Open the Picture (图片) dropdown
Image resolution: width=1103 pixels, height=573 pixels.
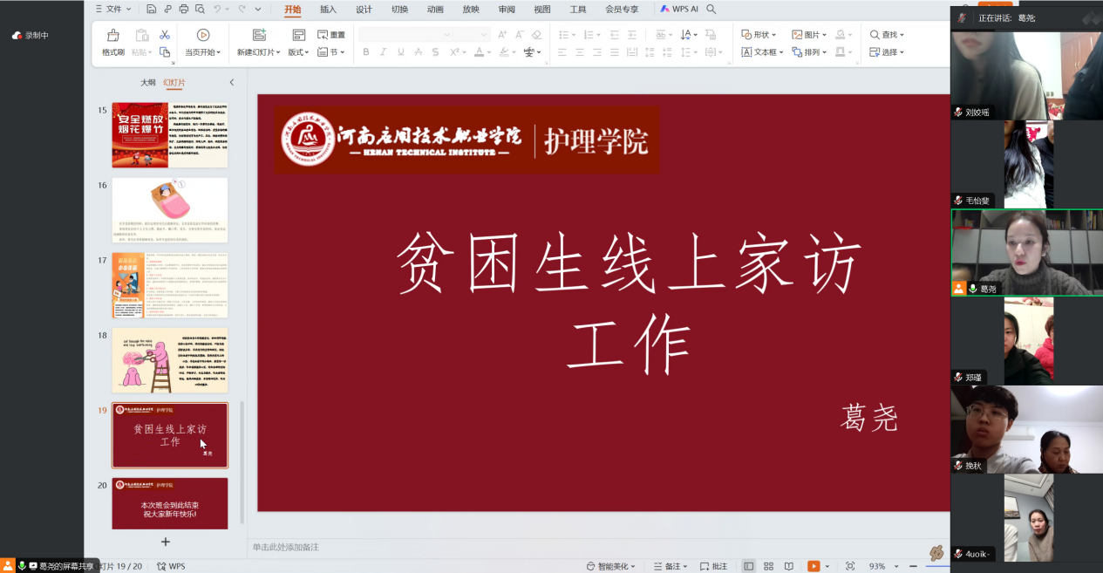click(x=809, y=35)
